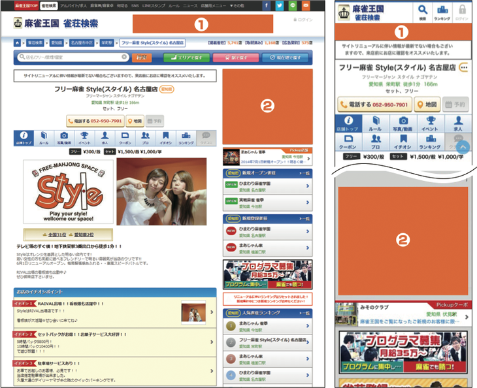Open the photo of two women
Image resolution: width=477 pixels, height=388 pixels.
pos(161,191)
